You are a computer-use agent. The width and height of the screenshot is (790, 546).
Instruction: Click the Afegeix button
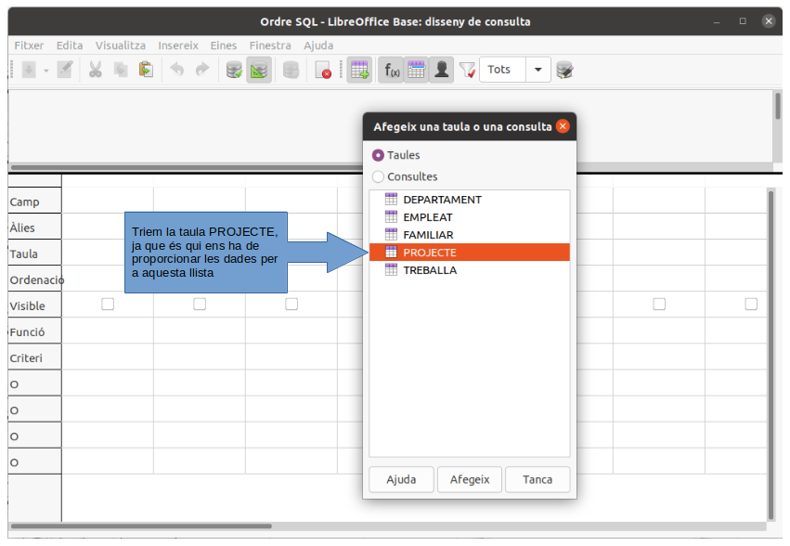tap(470, 479)
